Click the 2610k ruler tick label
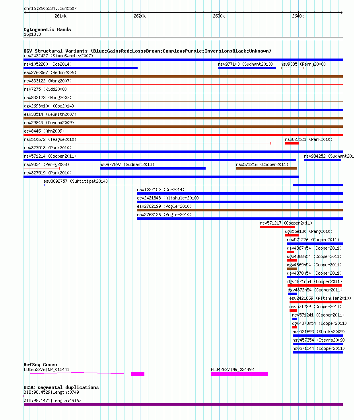The height and width of the screenshot is (420, 354). click(x=60, y=16)
